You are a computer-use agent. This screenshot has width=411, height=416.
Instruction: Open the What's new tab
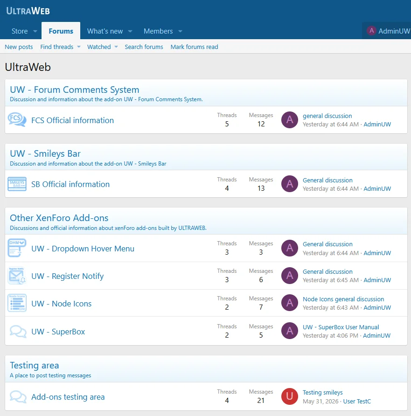pos(105,31)
